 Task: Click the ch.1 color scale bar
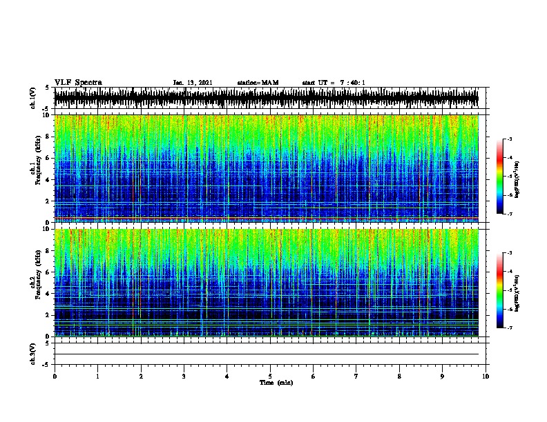coord(500,177)
